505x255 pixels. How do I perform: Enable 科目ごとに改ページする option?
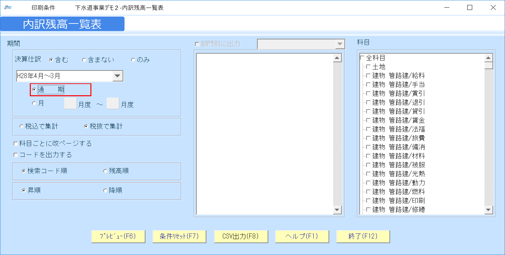[15, 143]
